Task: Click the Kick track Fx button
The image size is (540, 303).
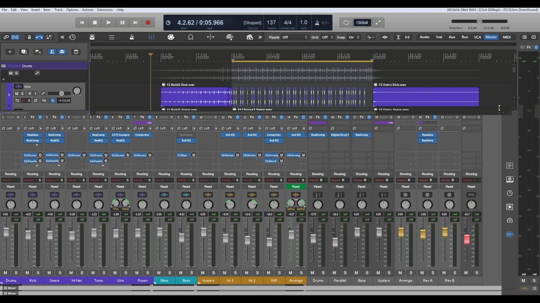Action: click(44, 101)
